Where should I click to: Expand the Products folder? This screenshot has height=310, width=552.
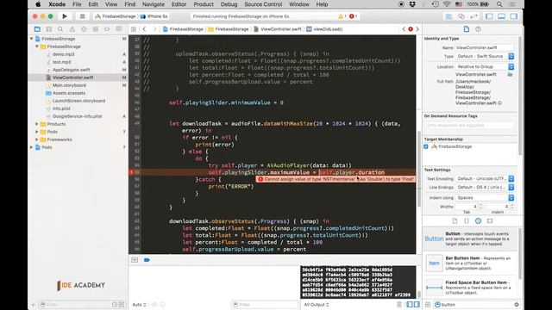click(37, 124)
